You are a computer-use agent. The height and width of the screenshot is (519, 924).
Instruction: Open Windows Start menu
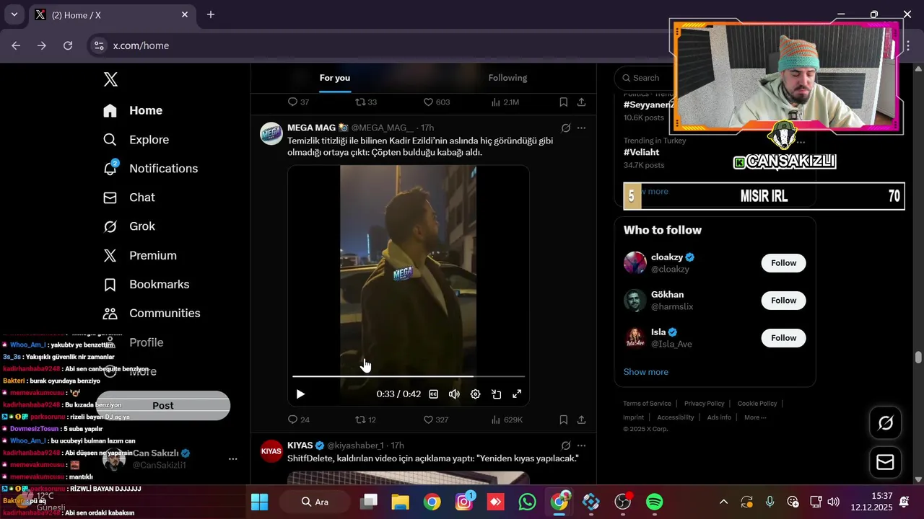coord(259,502)
